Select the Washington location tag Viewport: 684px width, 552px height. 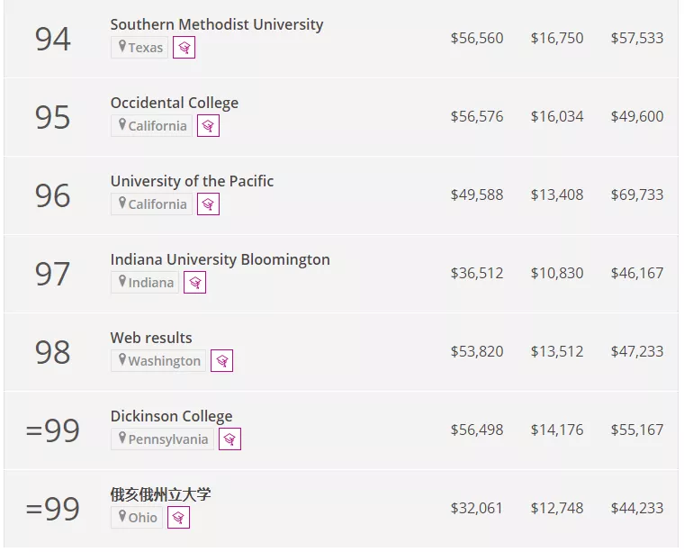158,361
